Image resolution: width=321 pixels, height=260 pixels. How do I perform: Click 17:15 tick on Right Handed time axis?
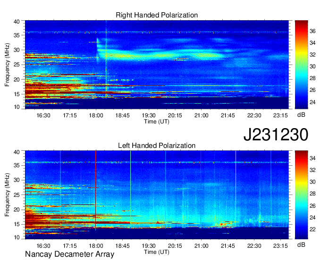[x=69, y=115]
